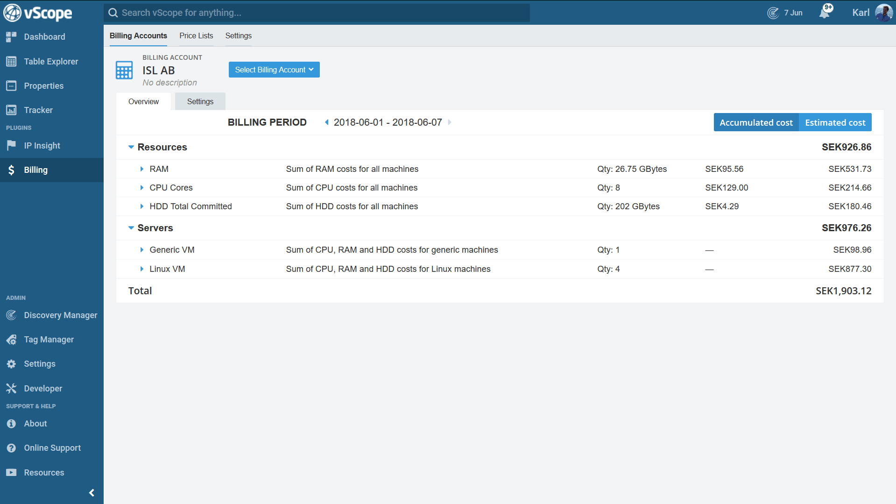Click the Tag Manager icon
The image size is (896, 504).
coord(11,340)
